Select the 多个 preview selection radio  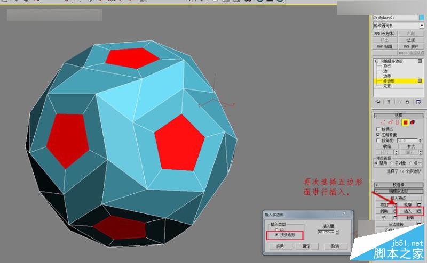410,163
